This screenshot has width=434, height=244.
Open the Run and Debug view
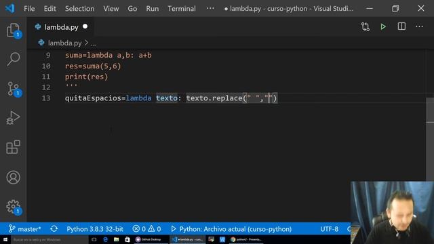click(x=14, y=118)
